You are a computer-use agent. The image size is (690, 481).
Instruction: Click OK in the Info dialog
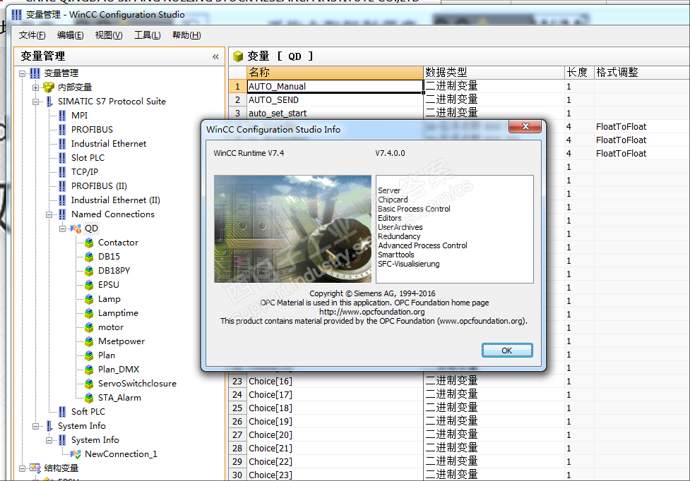(x=507, y=351)
